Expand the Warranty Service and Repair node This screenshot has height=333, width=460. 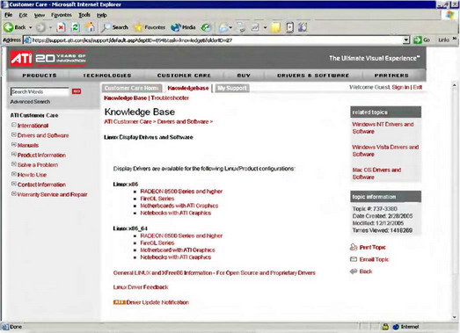pyautogui.click(x=13, y=194)
